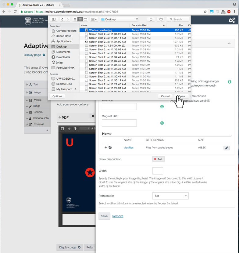Expand the External block category
This screenshot has width=239, height=253.
tap(37, 124)
